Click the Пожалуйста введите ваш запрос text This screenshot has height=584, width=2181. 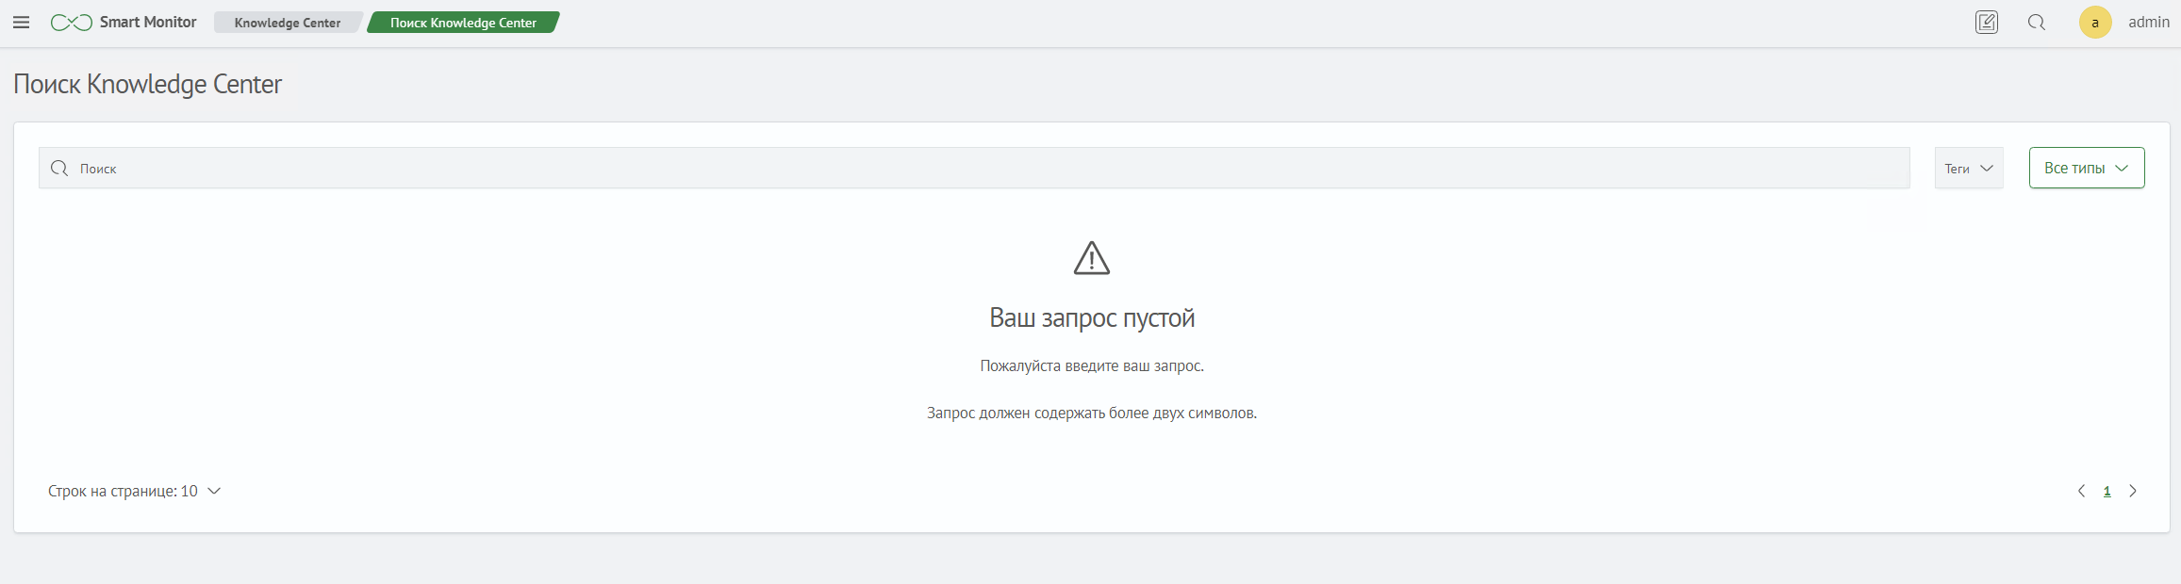1092,365
